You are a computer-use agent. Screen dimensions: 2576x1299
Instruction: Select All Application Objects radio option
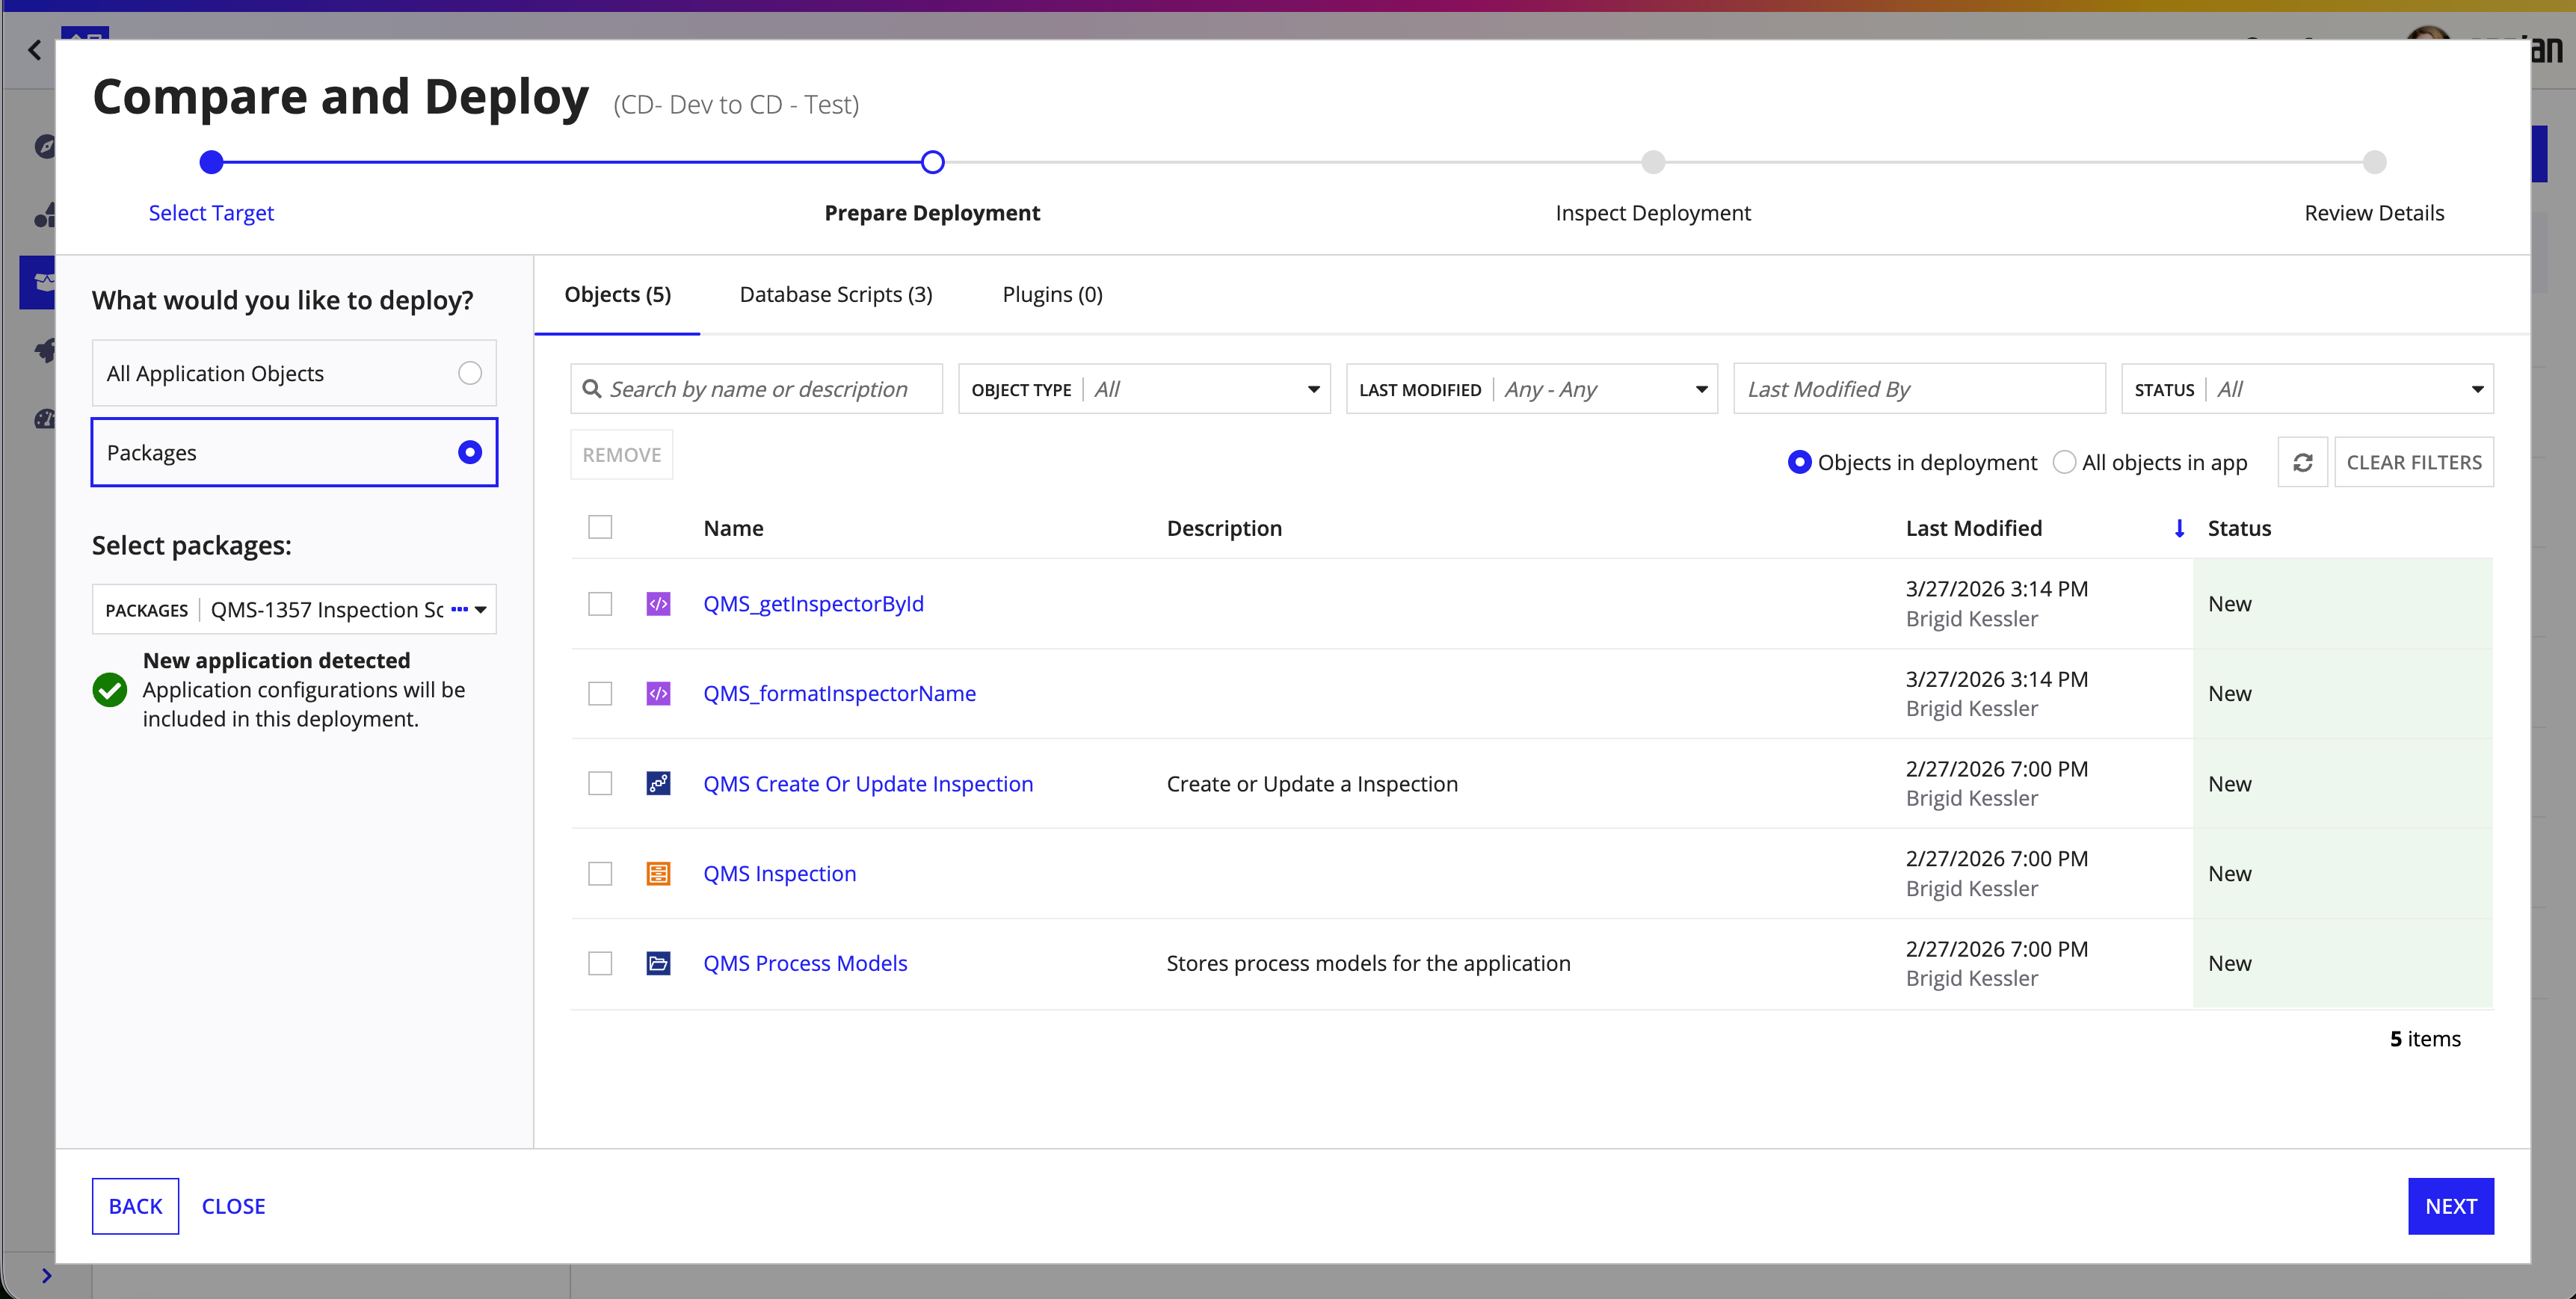tap(470, 373)
